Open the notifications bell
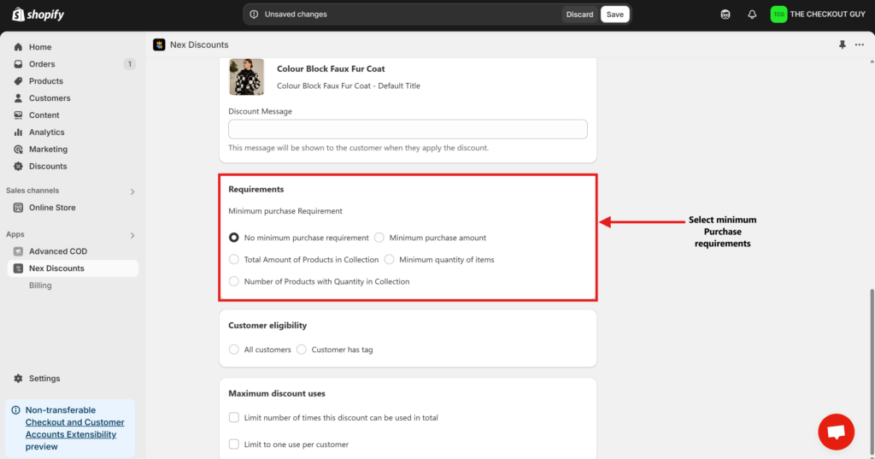 pyautogui.click(x=752, y=15)
